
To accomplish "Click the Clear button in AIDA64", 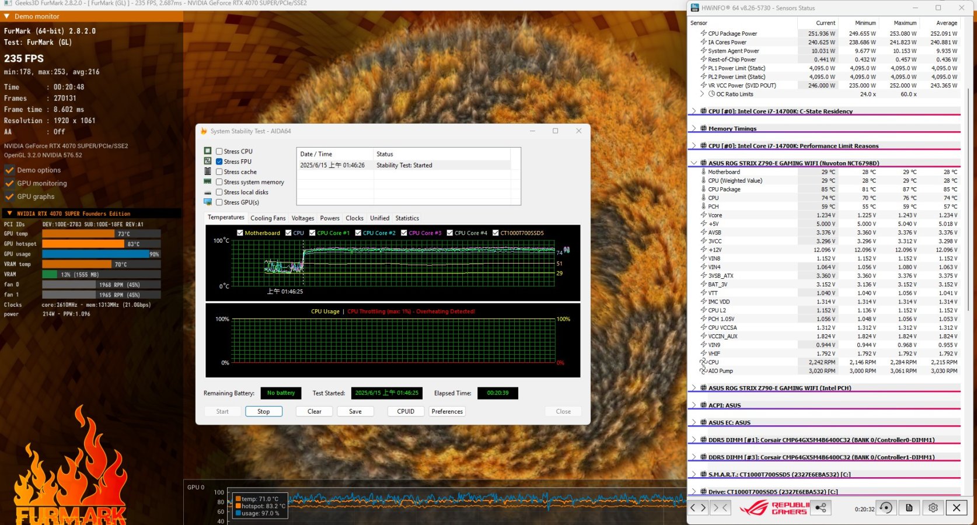I will (315, 411).
